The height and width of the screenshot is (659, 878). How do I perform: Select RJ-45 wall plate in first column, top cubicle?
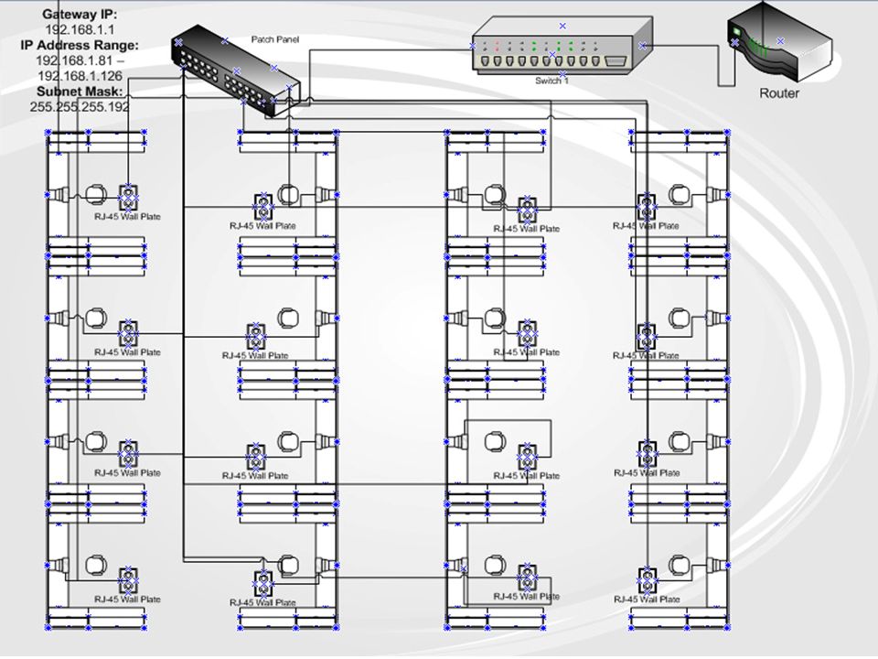click(128, 198)
